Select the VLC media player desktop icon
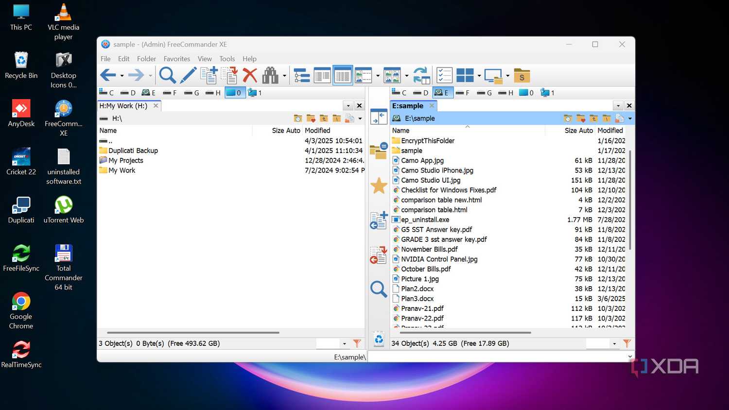Viewport: 729px width, 410px height. (63, 22)
